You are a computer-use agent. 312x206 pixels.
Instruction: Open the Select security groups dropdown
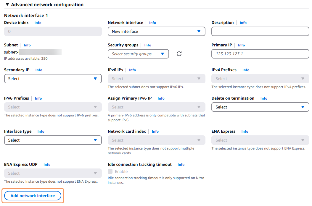[x=138, y=54]
